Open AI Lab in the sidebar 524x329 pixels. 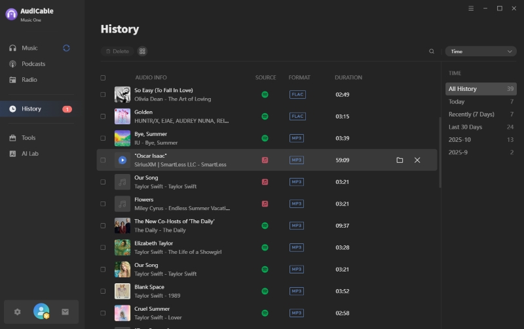[29, 154]
